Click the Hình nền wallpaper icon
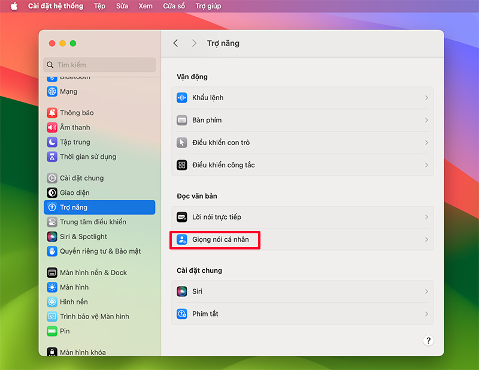This screenshot has height=370, width=479. [x=52, y=302]
